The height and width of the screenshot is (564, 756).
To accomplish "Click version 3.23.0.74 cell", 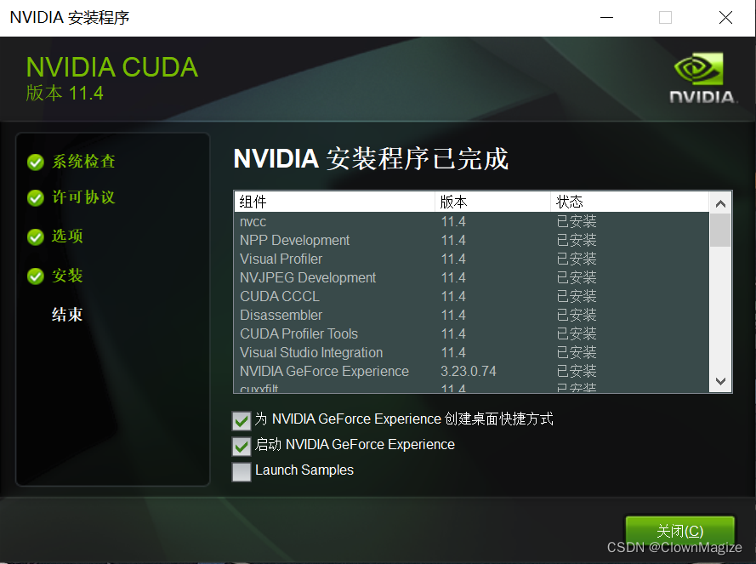I will tap(469, 372).
